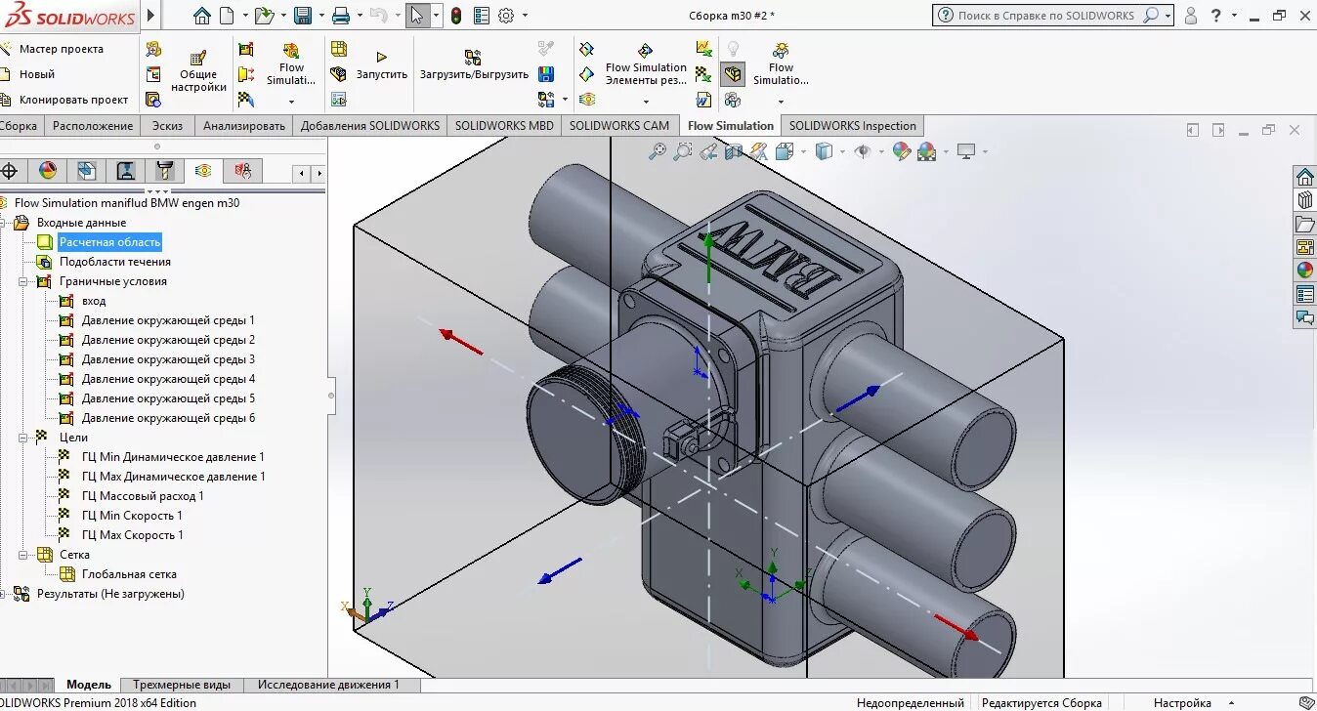Activate the Select arrow cursor tool

[417, 16]
